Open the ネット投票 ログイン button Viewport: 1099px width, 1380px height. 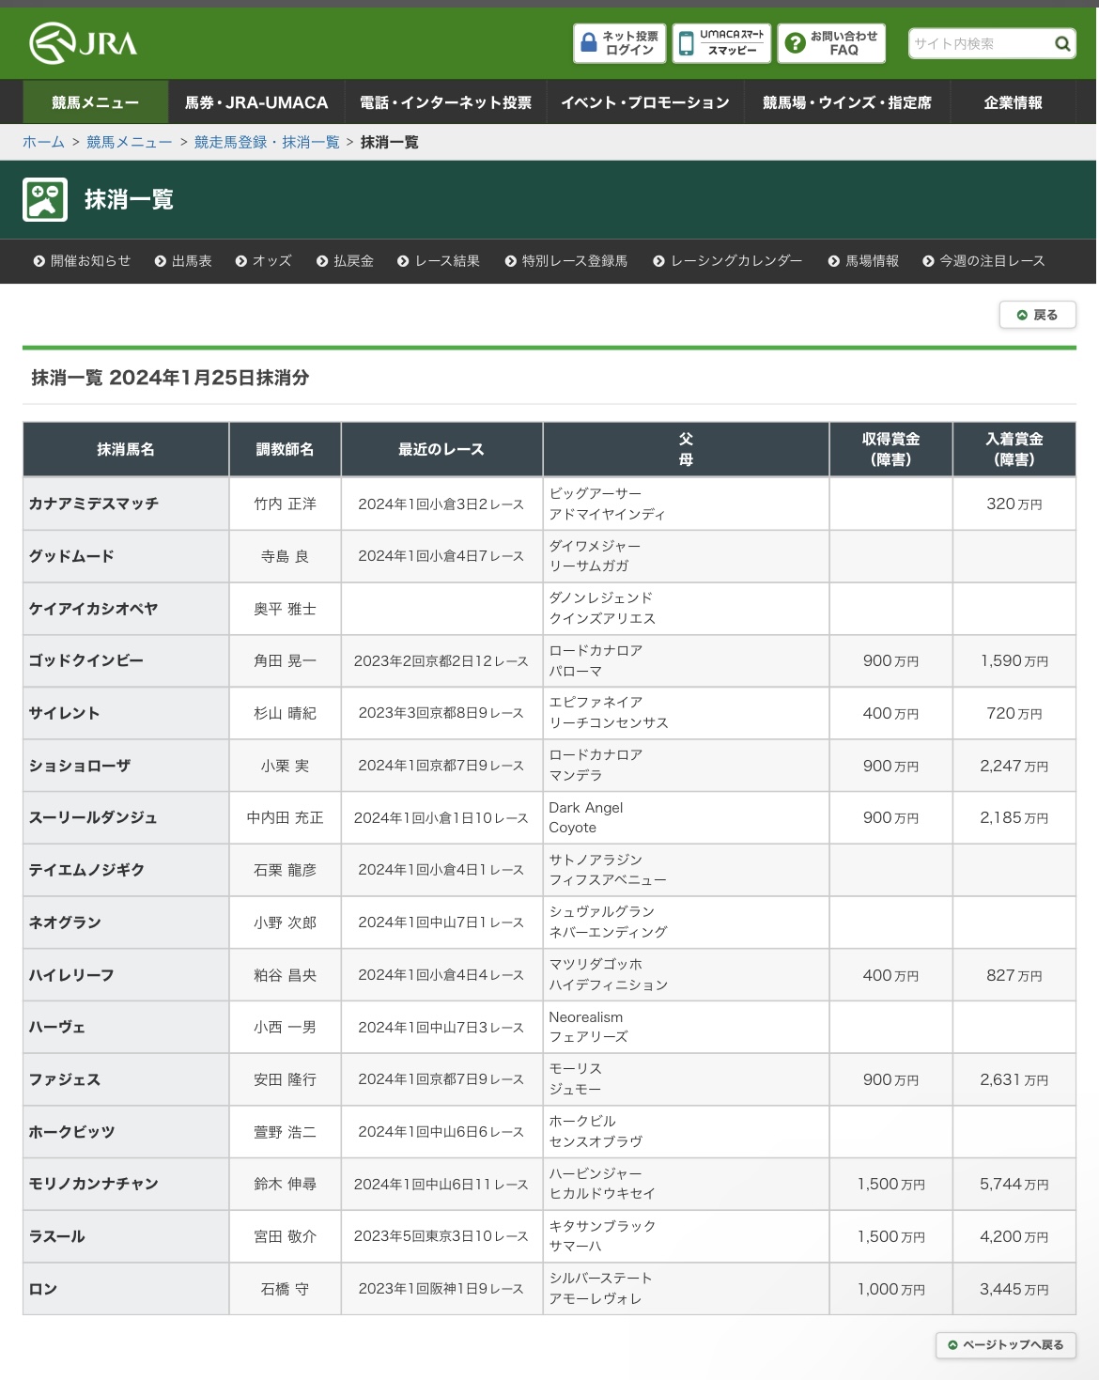click(x=620, y=43)
